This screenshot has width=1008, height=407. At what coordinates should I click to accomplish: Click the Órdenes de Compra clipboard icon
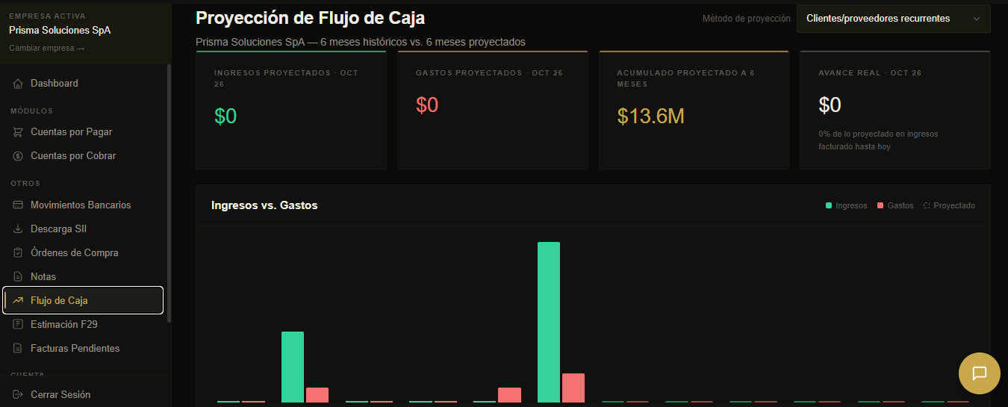pos(18,253)
